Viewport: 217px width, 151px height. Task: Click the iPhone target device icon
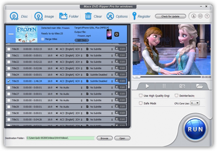(x=109, y=34)
